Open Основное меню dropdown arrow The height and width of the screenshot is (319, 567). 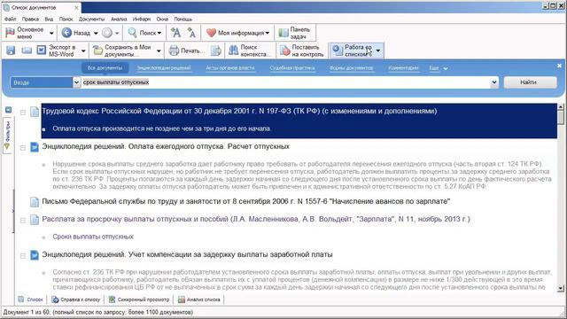coord(51,34)
